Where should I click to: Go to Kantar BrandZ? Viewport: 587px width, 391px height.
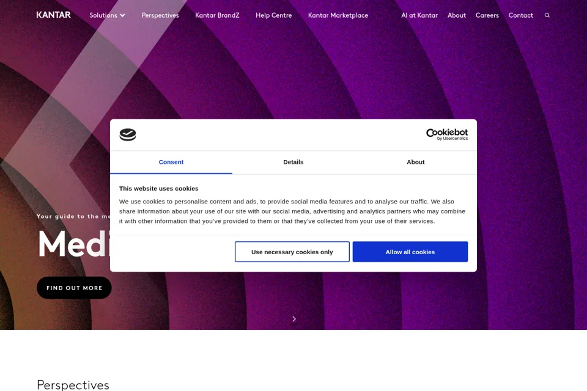tap(217, 15)
